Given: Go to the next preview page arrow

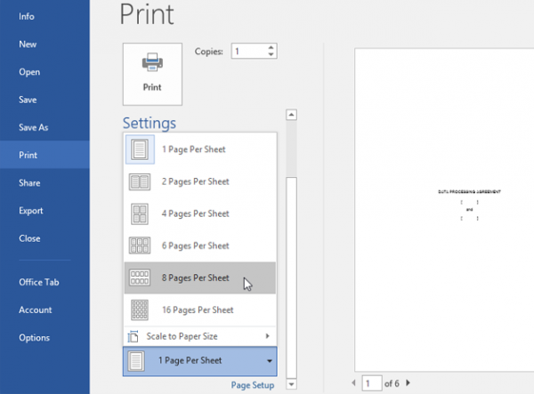Looking at the screenshot, I should (408, 383).
